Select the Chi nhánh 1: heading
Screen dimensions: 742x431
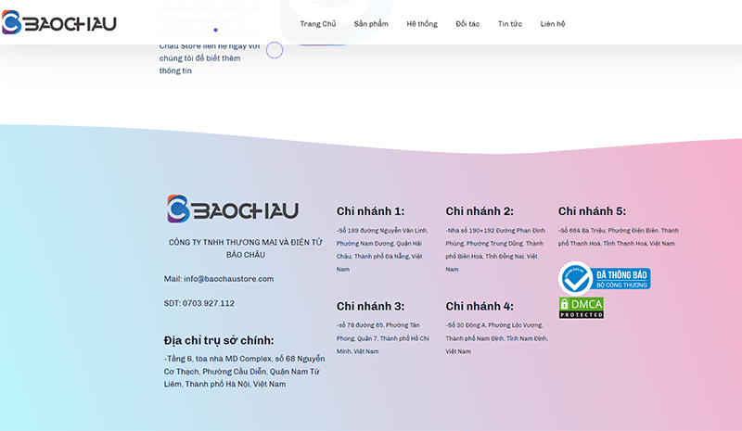[370, 211]
